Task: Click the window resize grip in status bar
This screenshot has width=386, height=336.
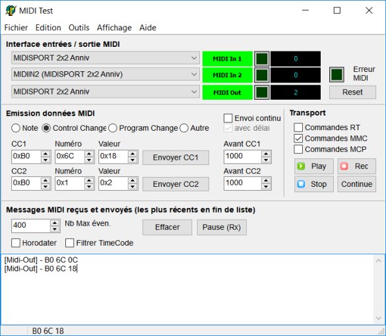Action: pyautogui.click(x=382, y=332)
